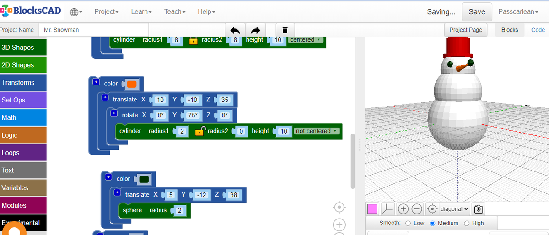Image resolution: width=549 pixels, height=235 pixels.
Task: Open the Help menu
Action: [206, 11]
